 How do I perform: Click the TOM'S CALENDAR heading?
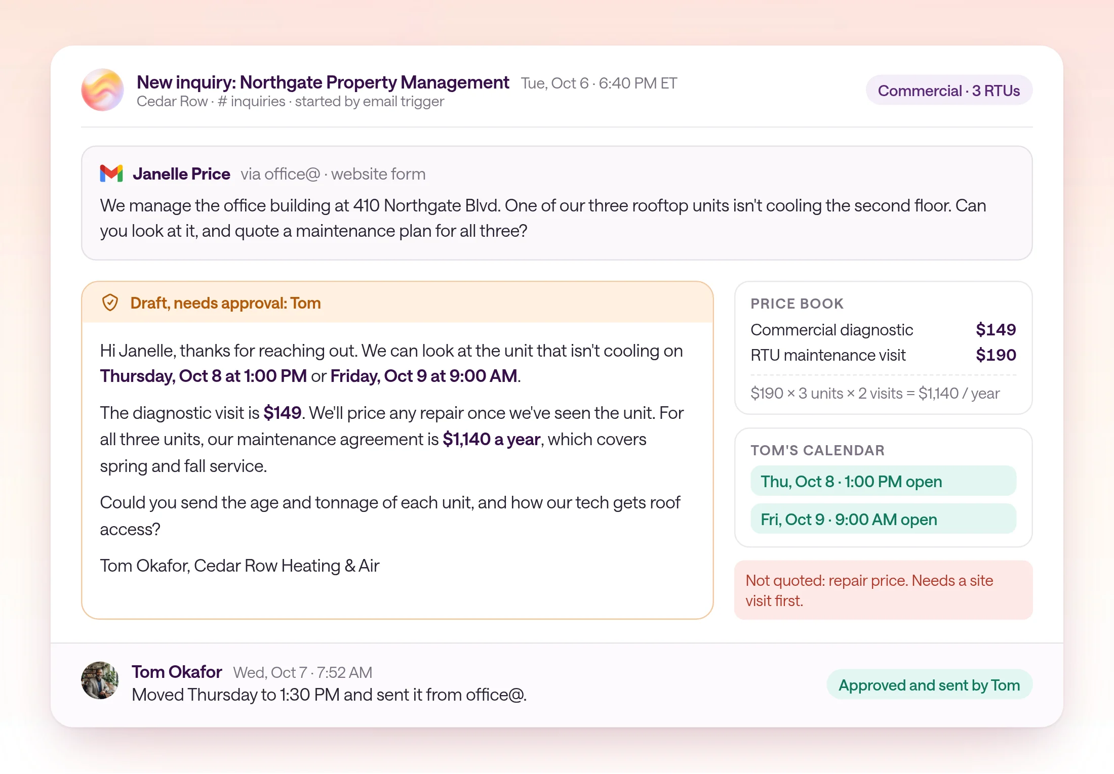(x=817, y=450)
